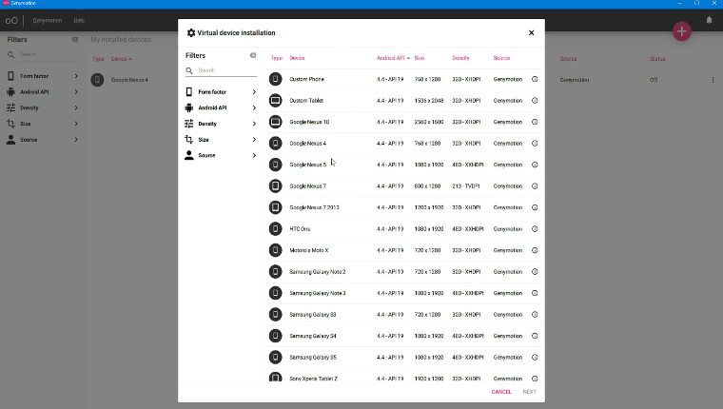Image resolution: width=723 pixels, height=409 pixels.
Task: Click installed Google Nexus 4 device icon
Action: pos(97,80)
